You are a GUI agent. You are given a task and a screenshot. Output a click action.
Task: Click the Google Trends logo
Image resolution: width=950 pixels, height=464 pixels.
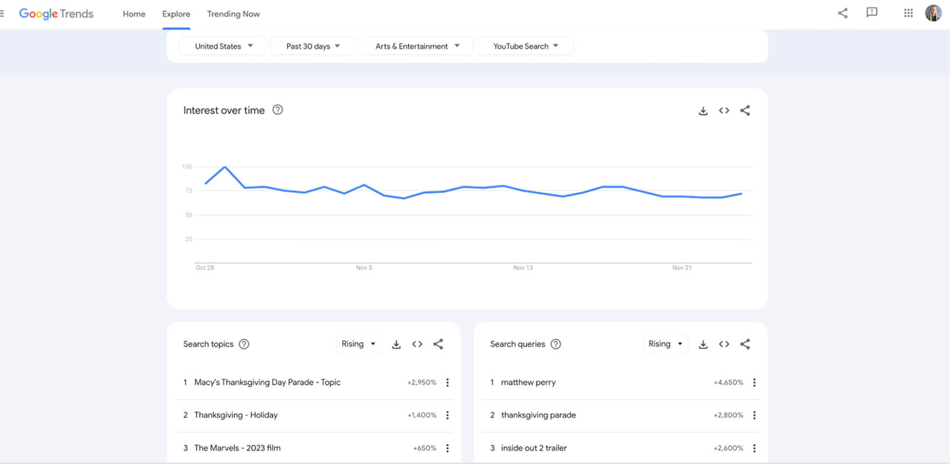(x=56, y=14)
